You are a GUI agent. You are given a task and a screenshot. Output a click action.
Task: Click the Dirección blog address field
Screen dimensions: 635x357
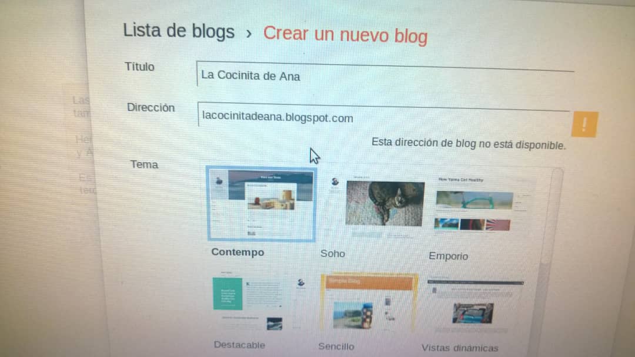coord(383,117)
